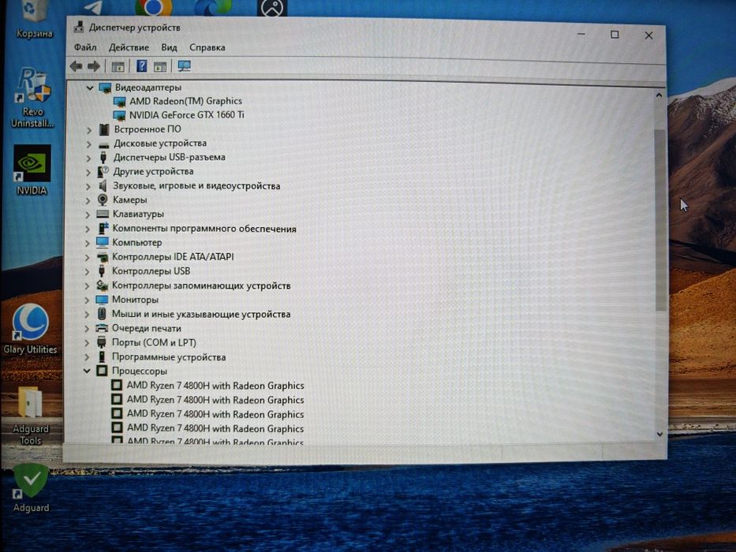
Task: Open the Справка menu
Action: click(207, 47)
